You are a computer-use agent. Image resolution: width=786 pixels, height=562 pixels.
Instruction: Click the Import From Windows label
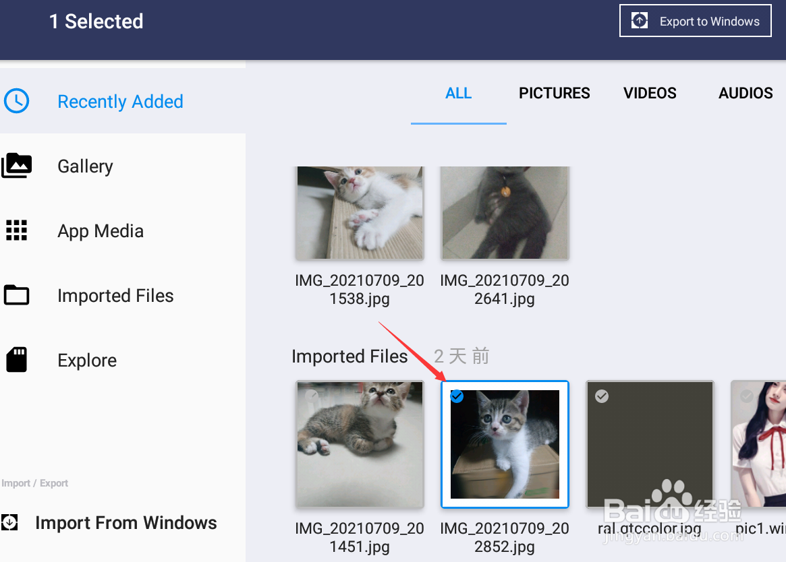pyautogui.click(x=126, y=523)
